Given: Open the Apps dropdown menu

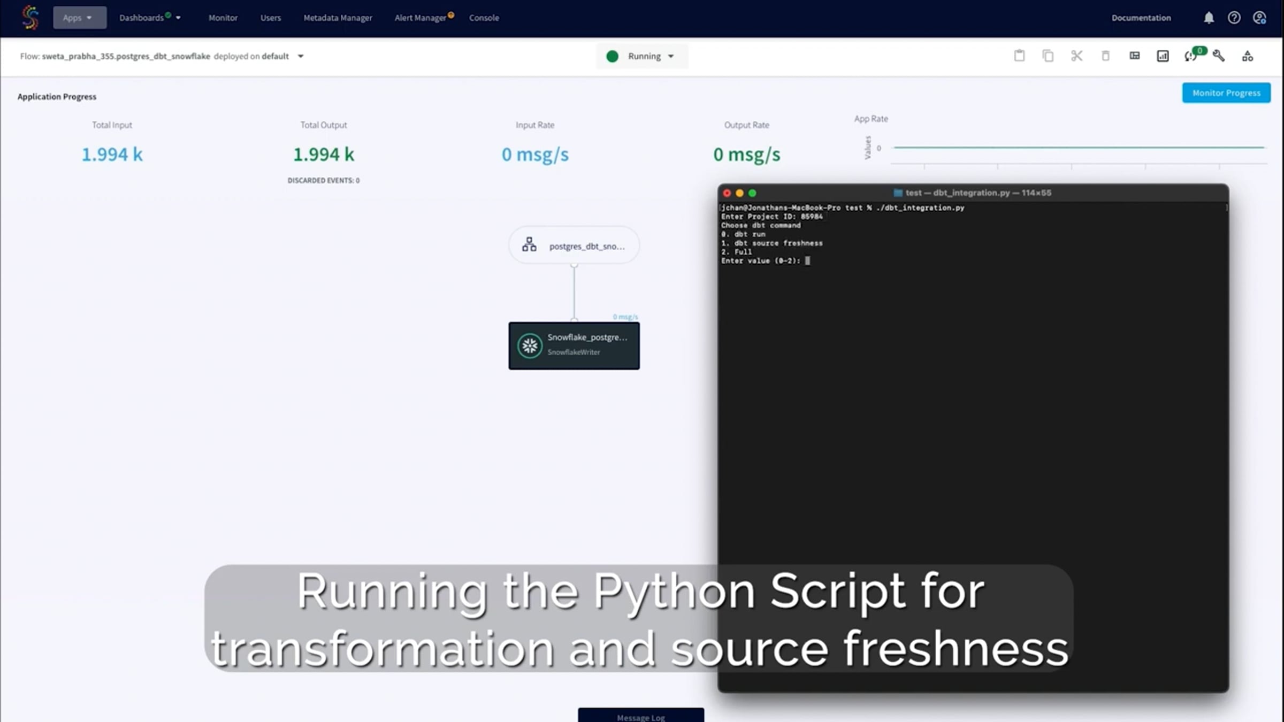Looking at the screenshot, I should click(79, 18).
